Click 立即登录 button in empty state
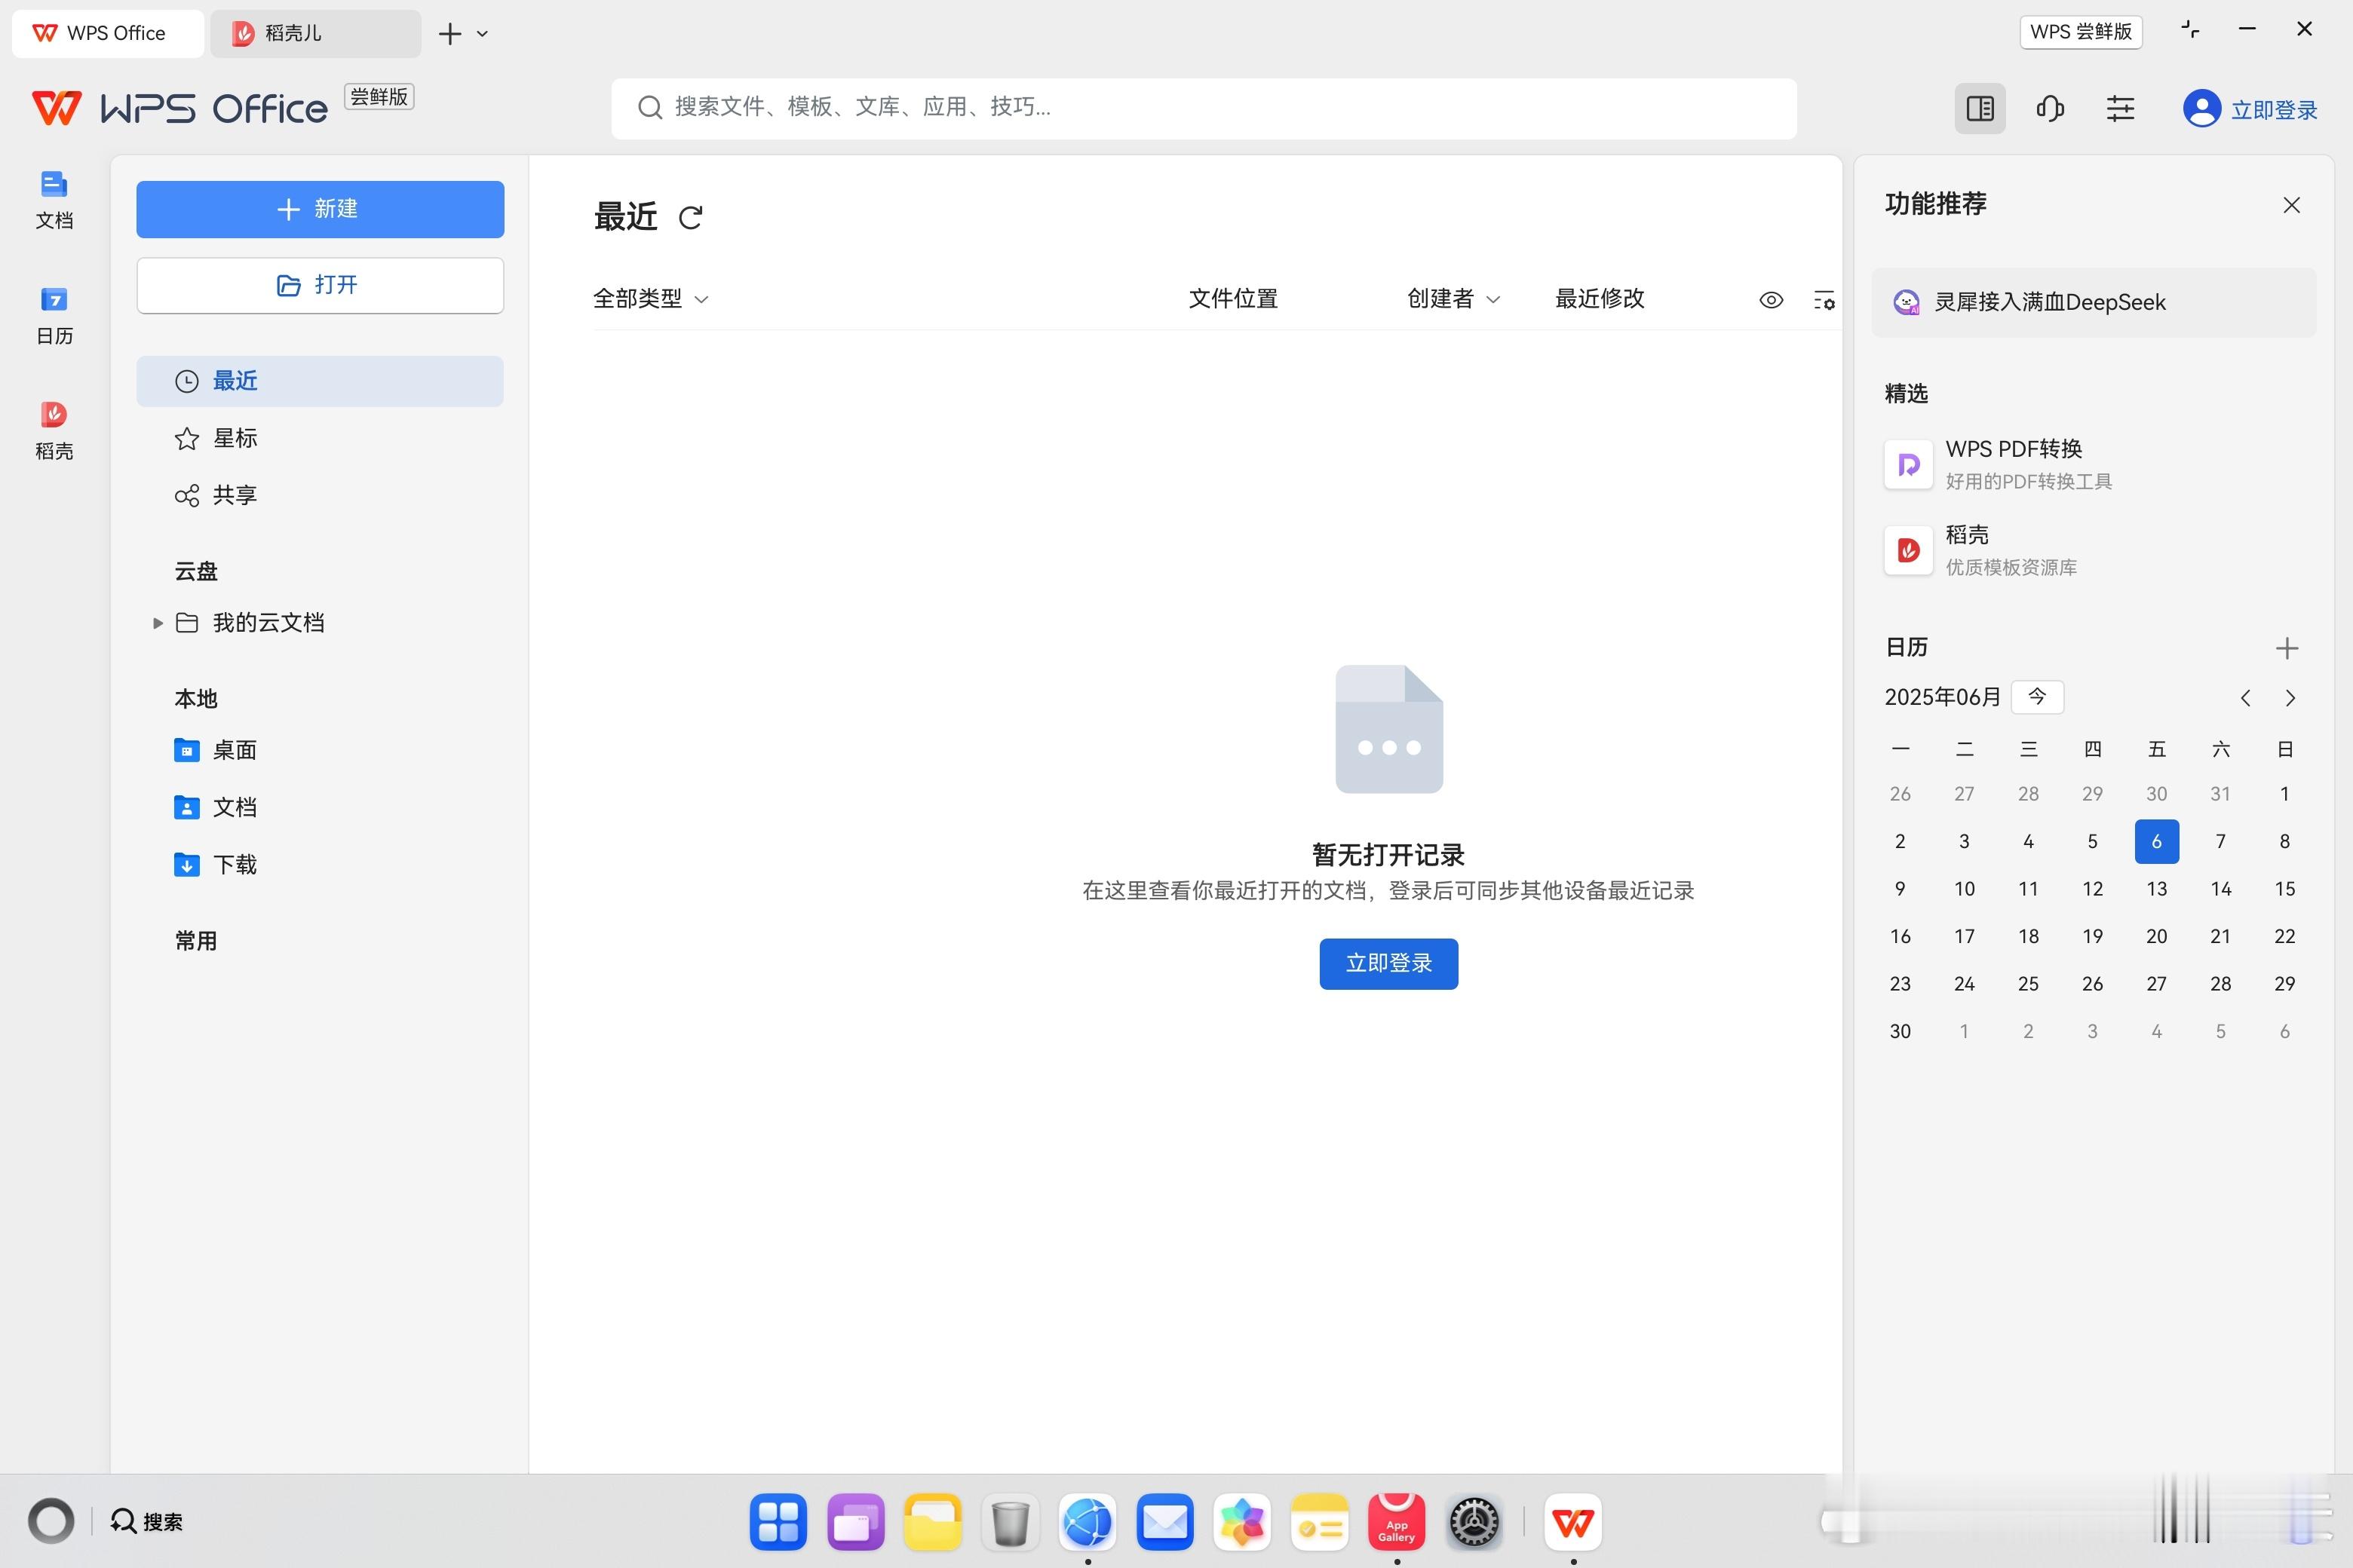 click(1388, 964)
